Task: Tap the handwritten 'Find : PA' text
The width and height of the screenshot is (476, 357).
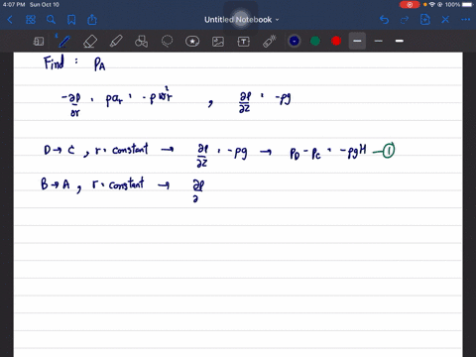Action: pyautogui.click(x=74, y=63)
